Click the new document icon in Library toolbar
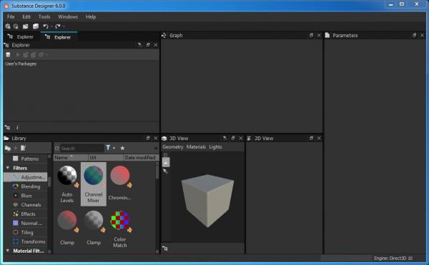429x265 pixels. click(24, 148)
